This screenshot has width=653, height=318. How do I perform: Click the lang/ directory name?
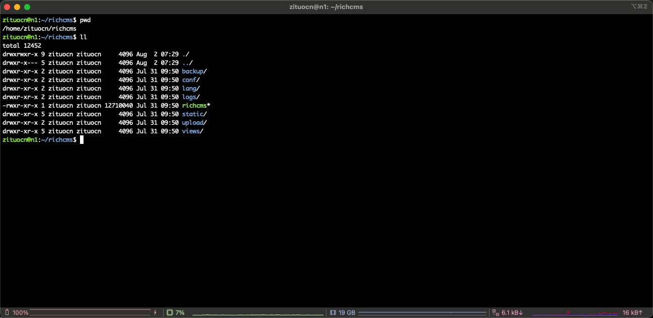coord(191,89)
